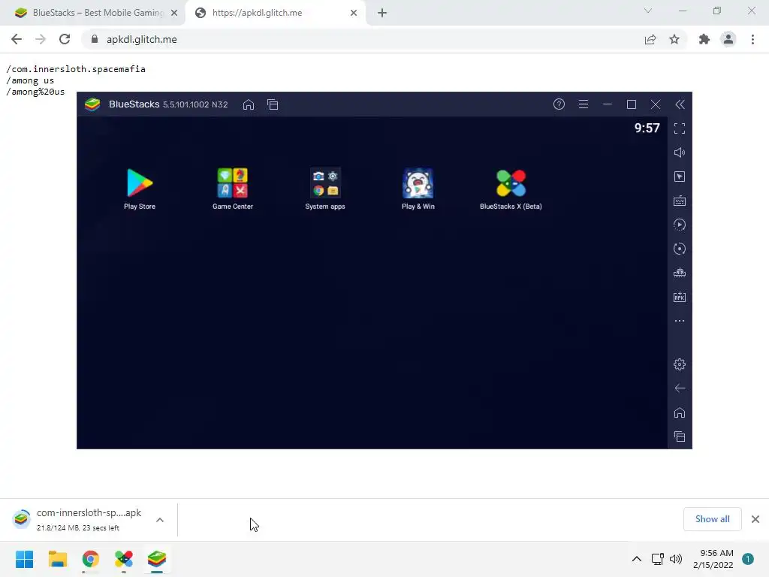Launch BlueStacks X (Beta) app
The width and height of the screenshot is (769, 577).
511,189
